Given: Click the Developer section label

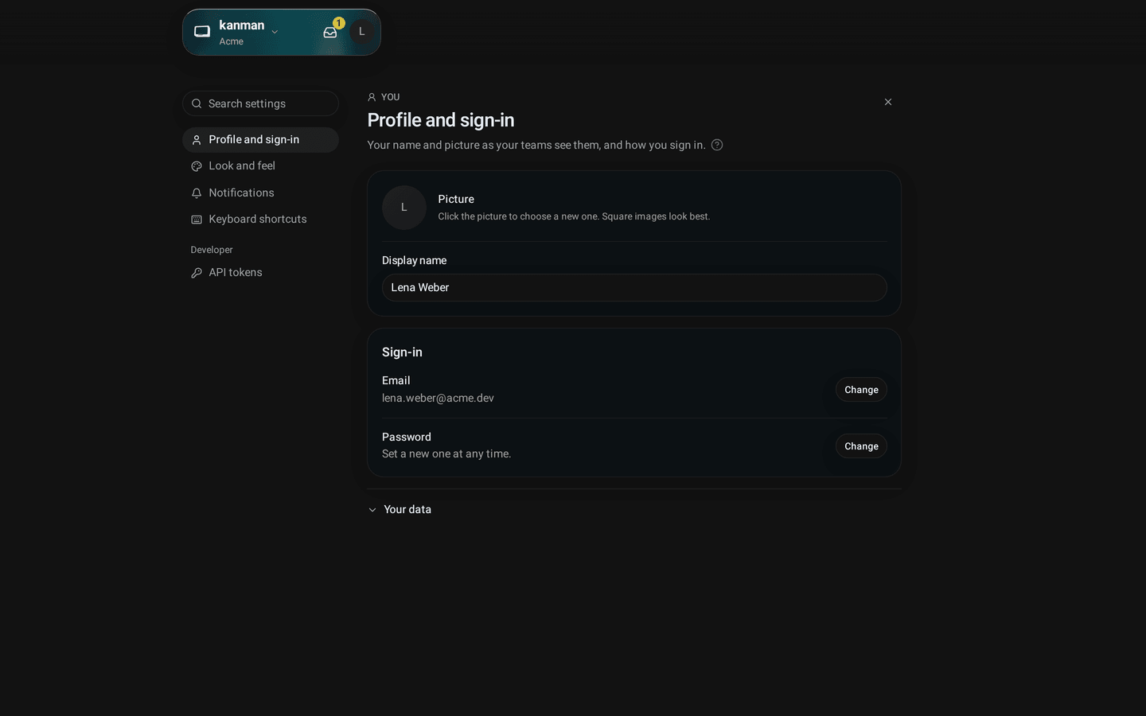Looking at the screenshot, I should click(212, 250).
